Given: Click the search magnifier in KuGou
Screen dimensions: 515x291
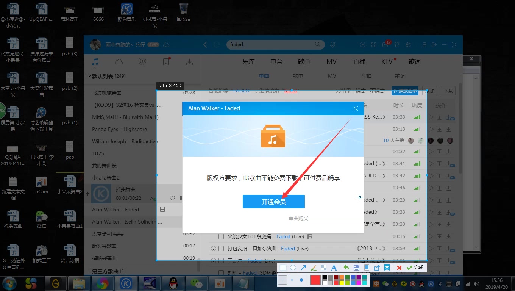Looking at the screenshot, I should pos(318,44).
